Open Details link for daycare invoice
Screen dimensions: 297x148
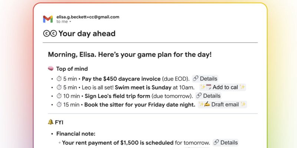(205, 78)
